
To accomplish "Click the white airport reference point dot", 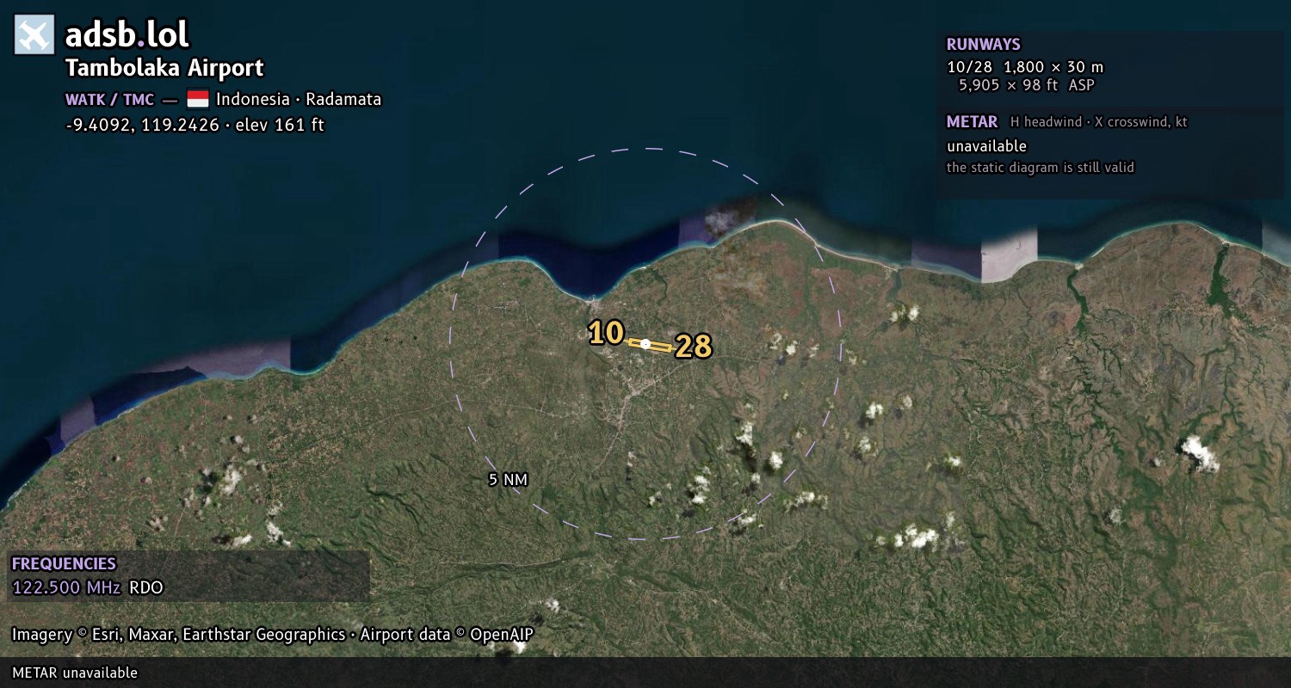I will 645,344.
